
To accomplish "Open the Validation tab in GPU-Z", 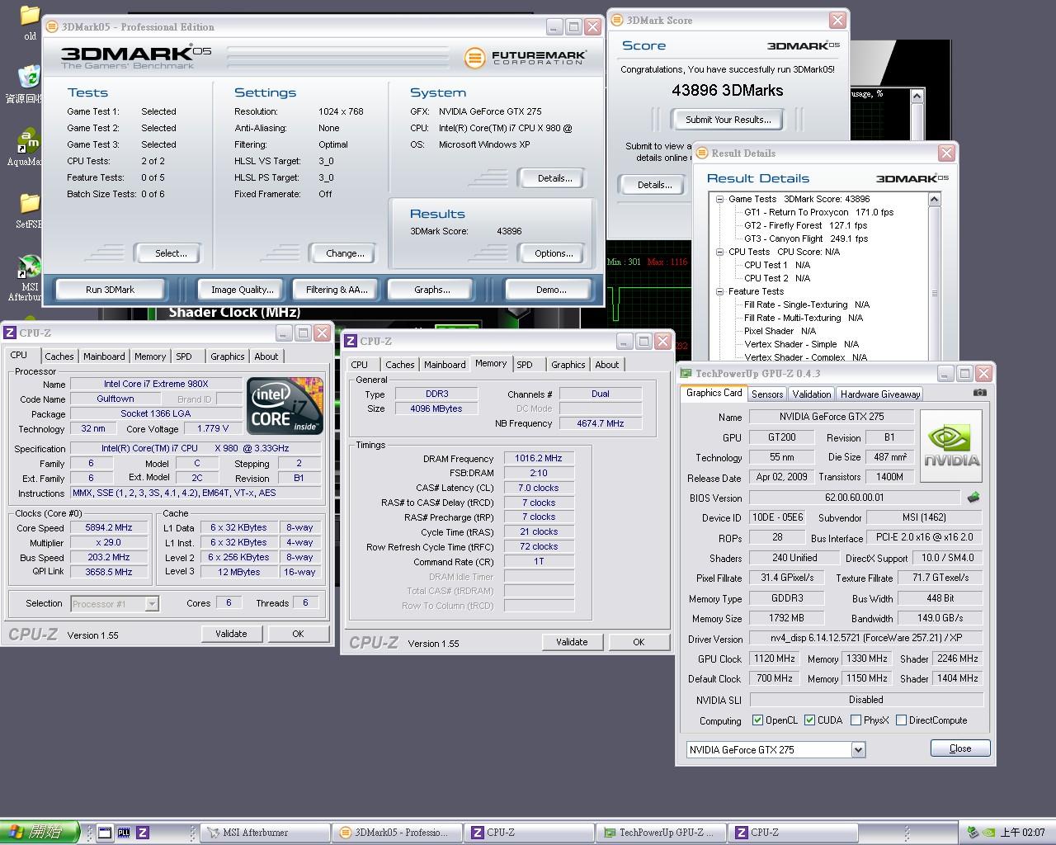I will click(812, 394).
